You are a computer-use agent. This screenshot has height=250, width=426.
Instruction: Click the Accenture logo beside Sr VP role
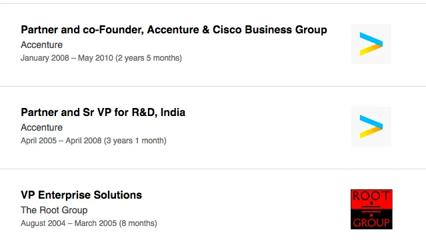tap(371, 127)
